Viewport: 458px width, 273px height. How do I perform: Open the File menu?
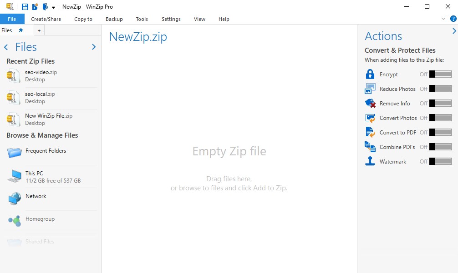(12, 19)
